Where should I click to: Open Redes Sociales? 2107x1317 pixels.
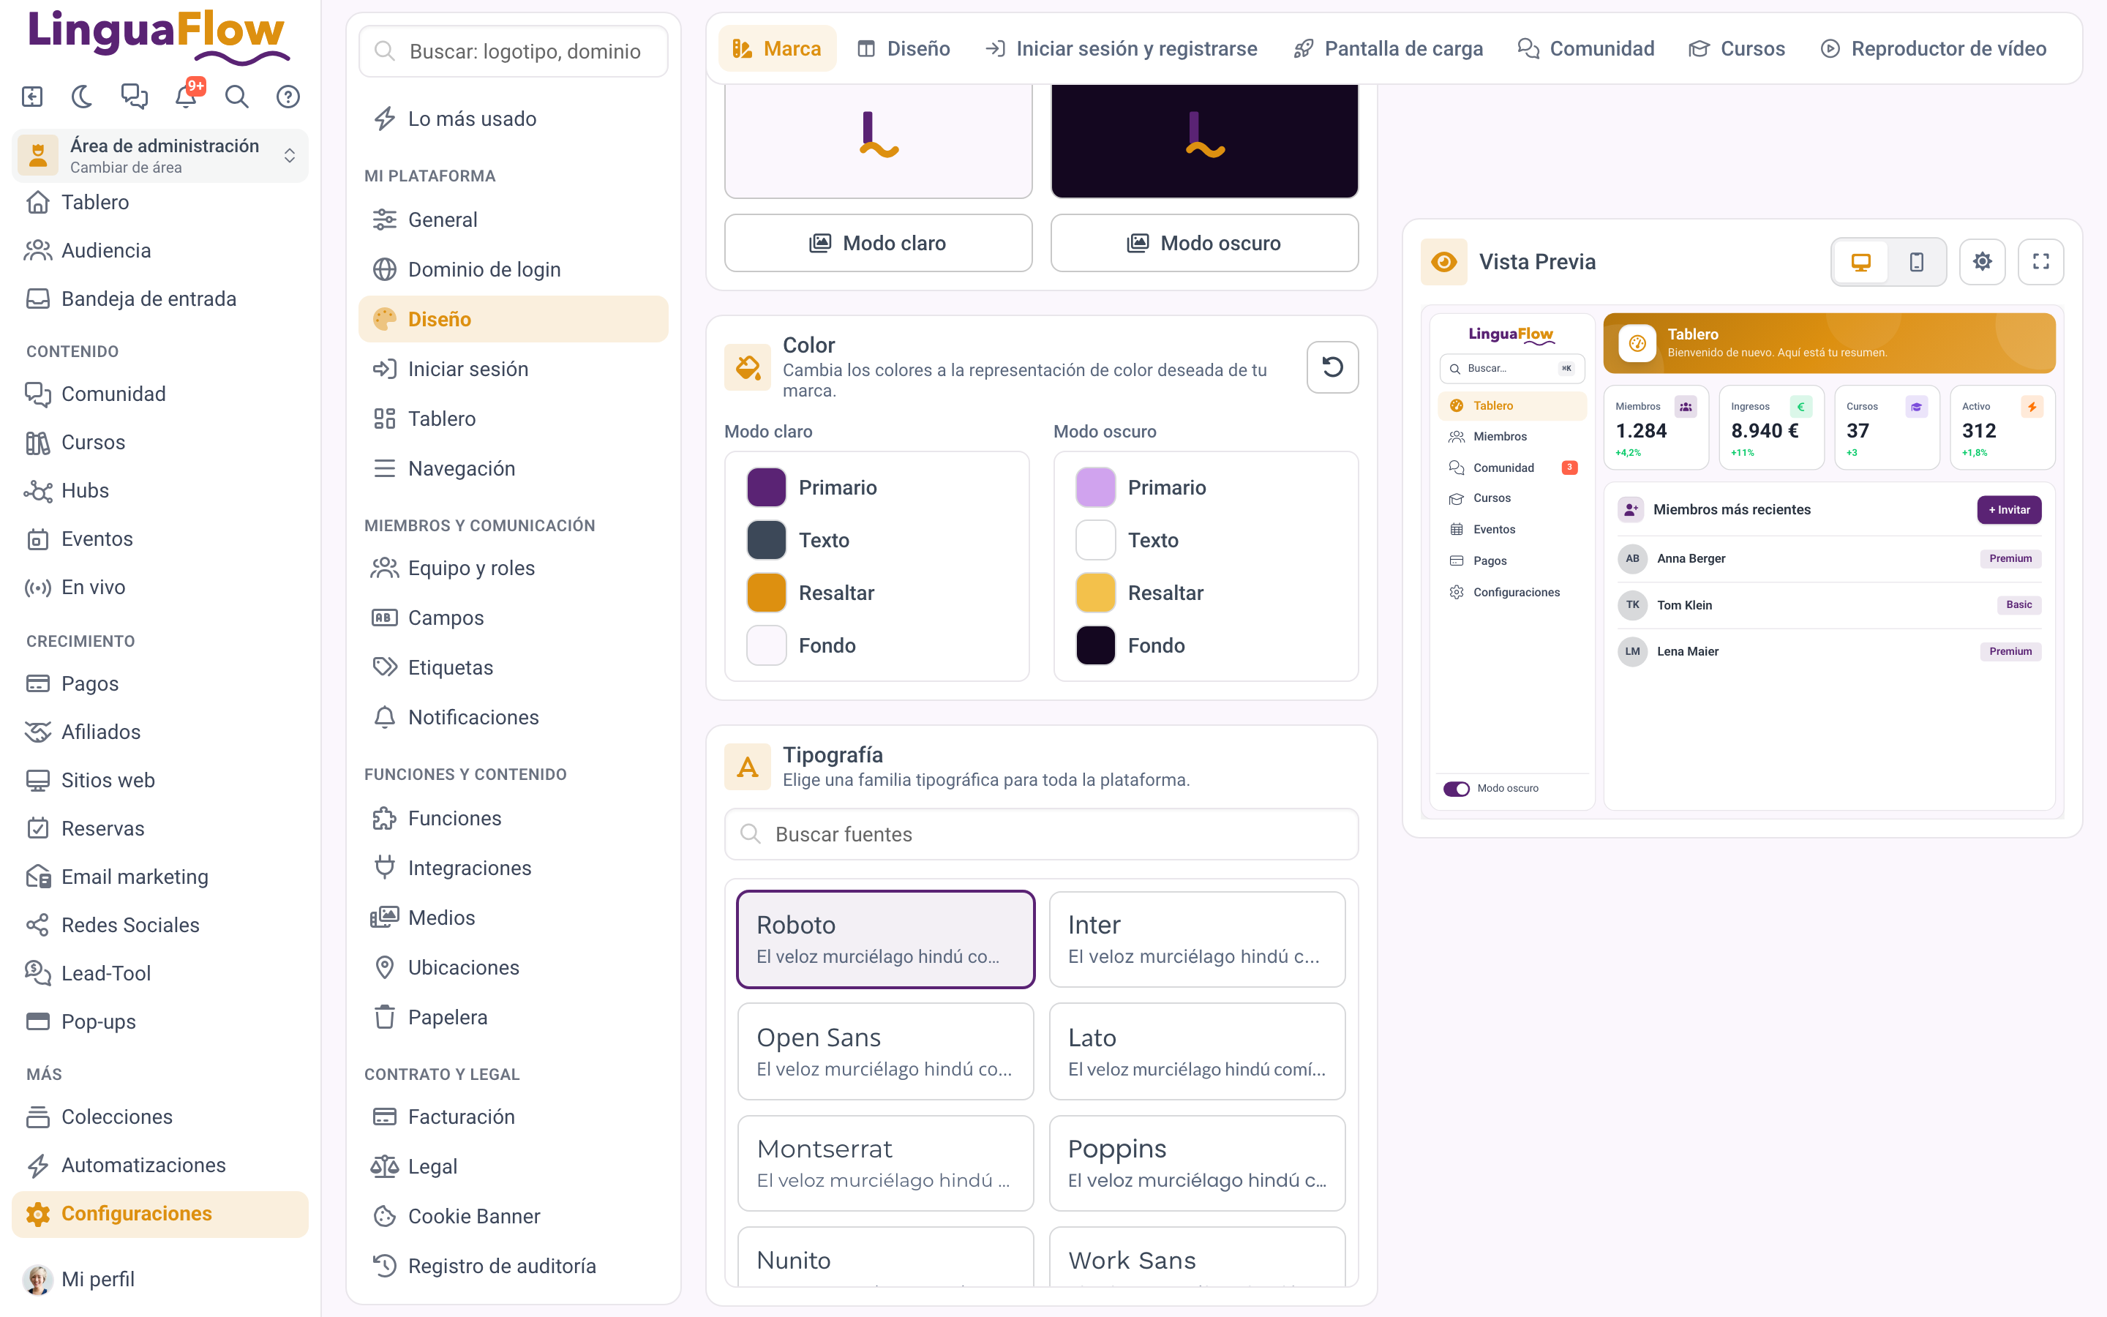coord(160,925)
